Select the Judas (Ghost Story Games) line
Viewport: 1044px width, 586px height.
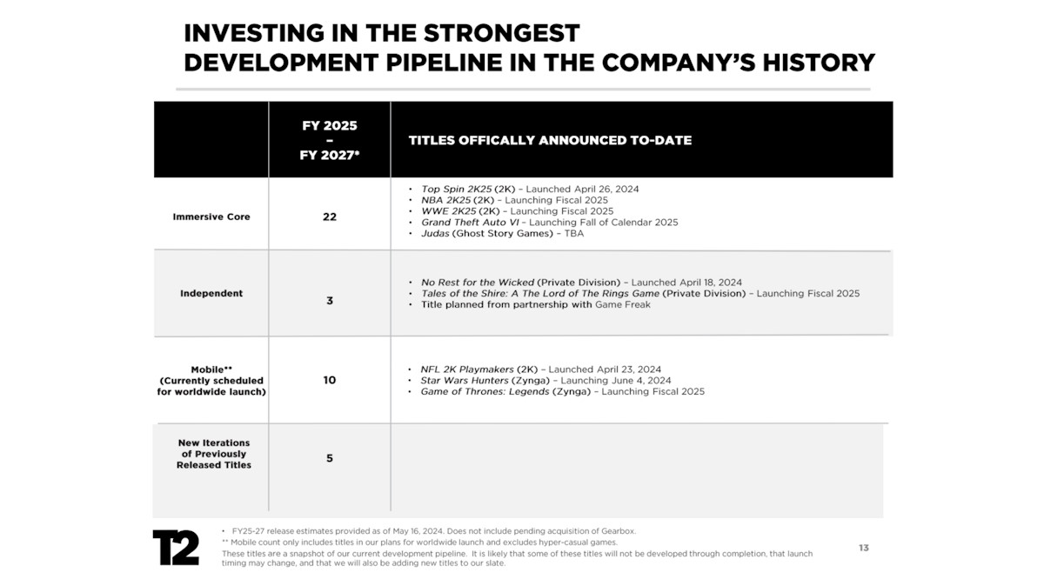click(x=502, y=233)
